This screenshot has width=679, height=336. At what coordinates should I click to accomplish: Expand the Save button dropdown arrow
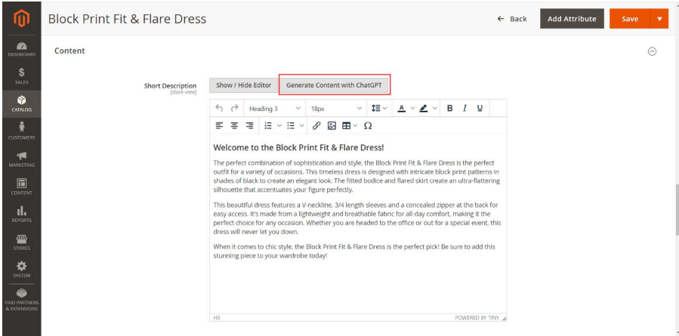coord(659,19)
